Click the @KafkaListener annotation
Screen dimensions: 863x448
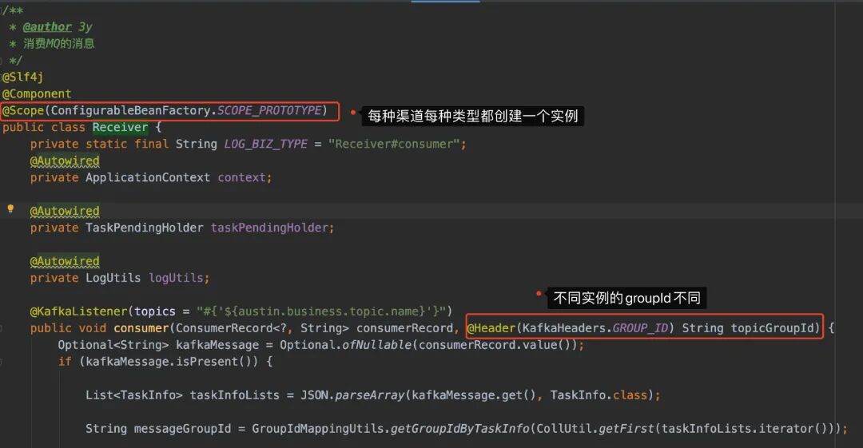[x=78, y=311]
